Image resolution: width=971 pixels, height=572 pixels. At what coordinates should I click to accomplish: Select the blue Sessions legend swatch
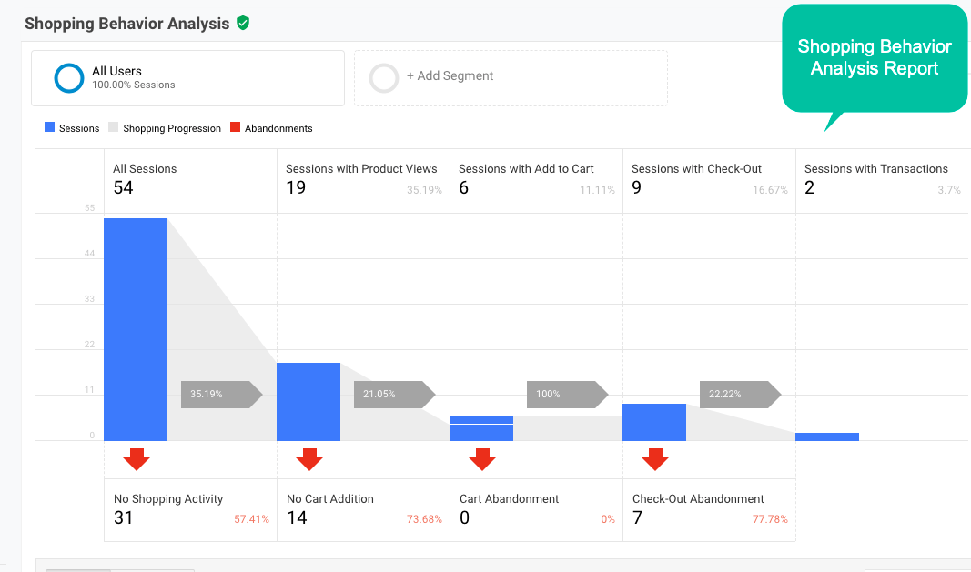50,127
